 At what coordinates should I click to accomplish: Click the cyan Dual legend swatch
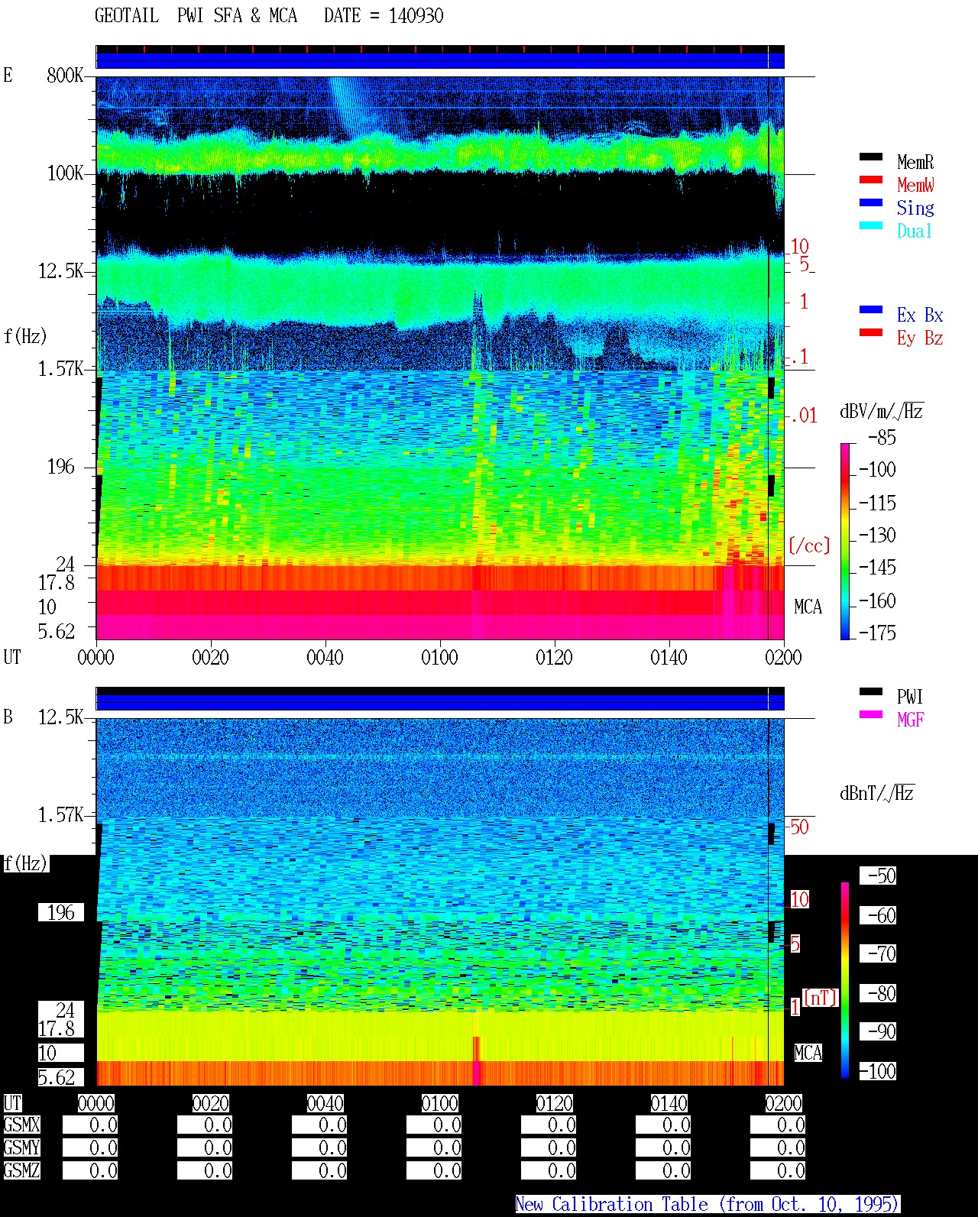click(871, 225)
